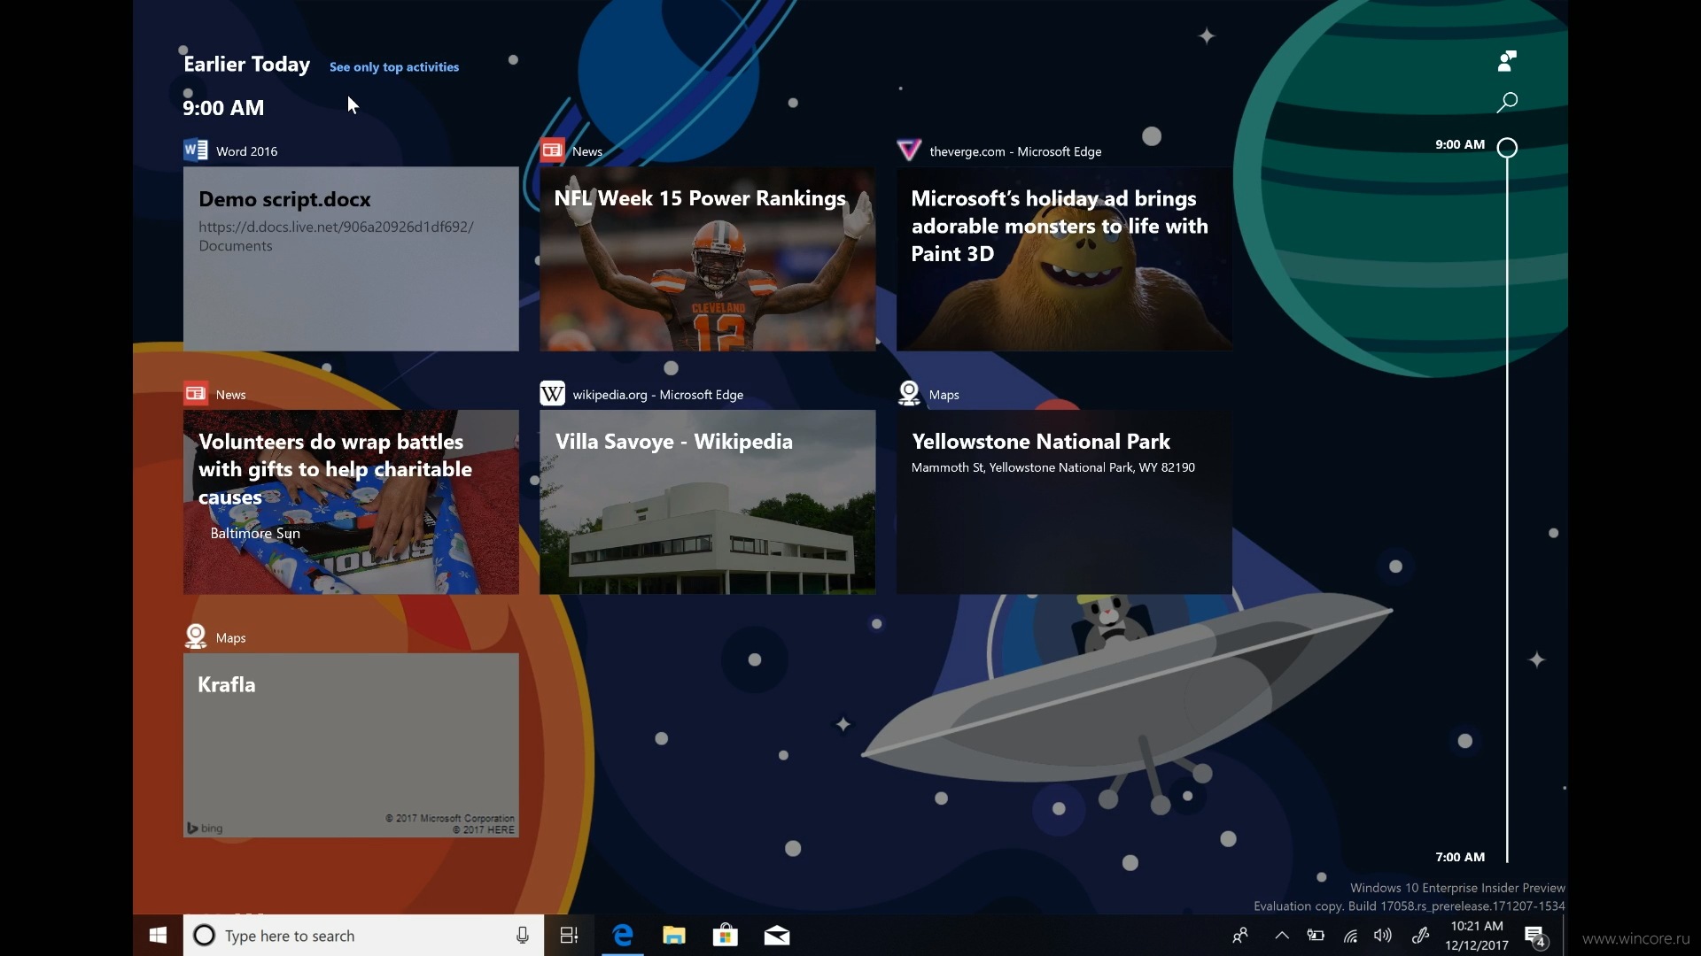The height and width of the screenshot is (956, 1701).
Task: Click the 9:00 AM group heading
Action: pyautogui.click(x=223, y=108)
